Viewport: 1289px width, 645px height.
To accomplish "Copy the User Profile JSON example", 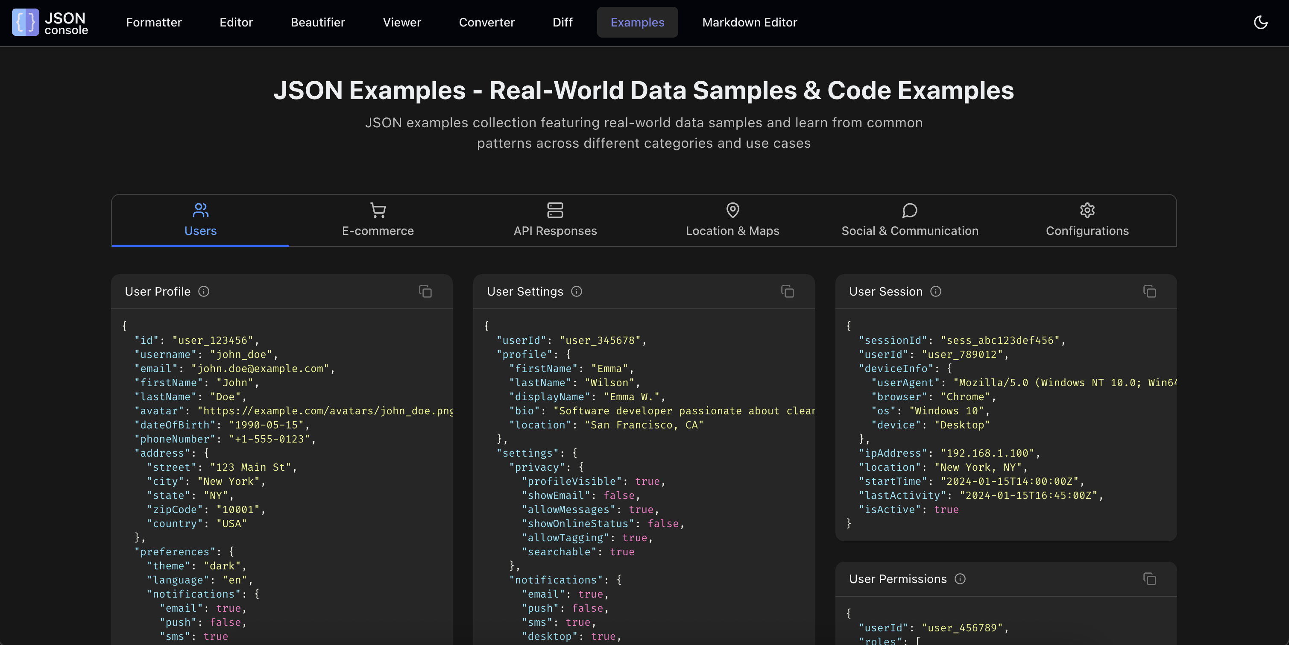I will [x=425, y=291].
